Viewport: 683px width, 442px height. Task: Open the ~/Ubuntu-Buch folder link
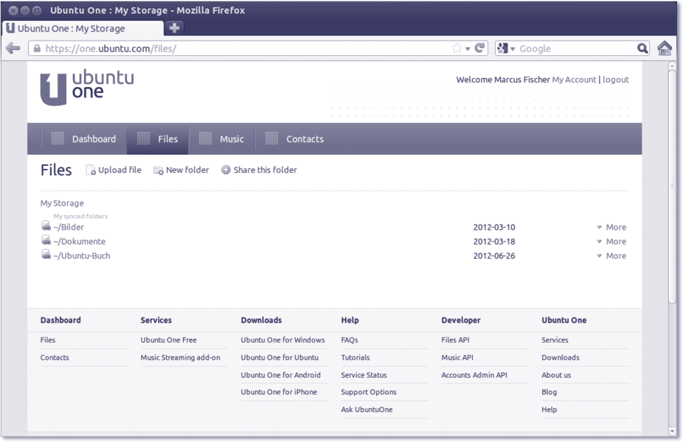point(81,256)
